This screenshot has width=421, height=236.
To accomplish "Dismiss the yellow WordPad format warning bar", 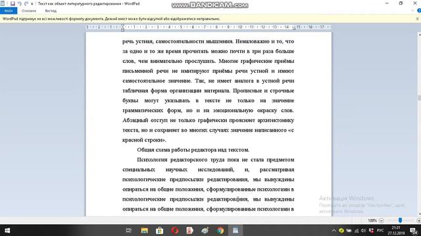I will 417,19.
